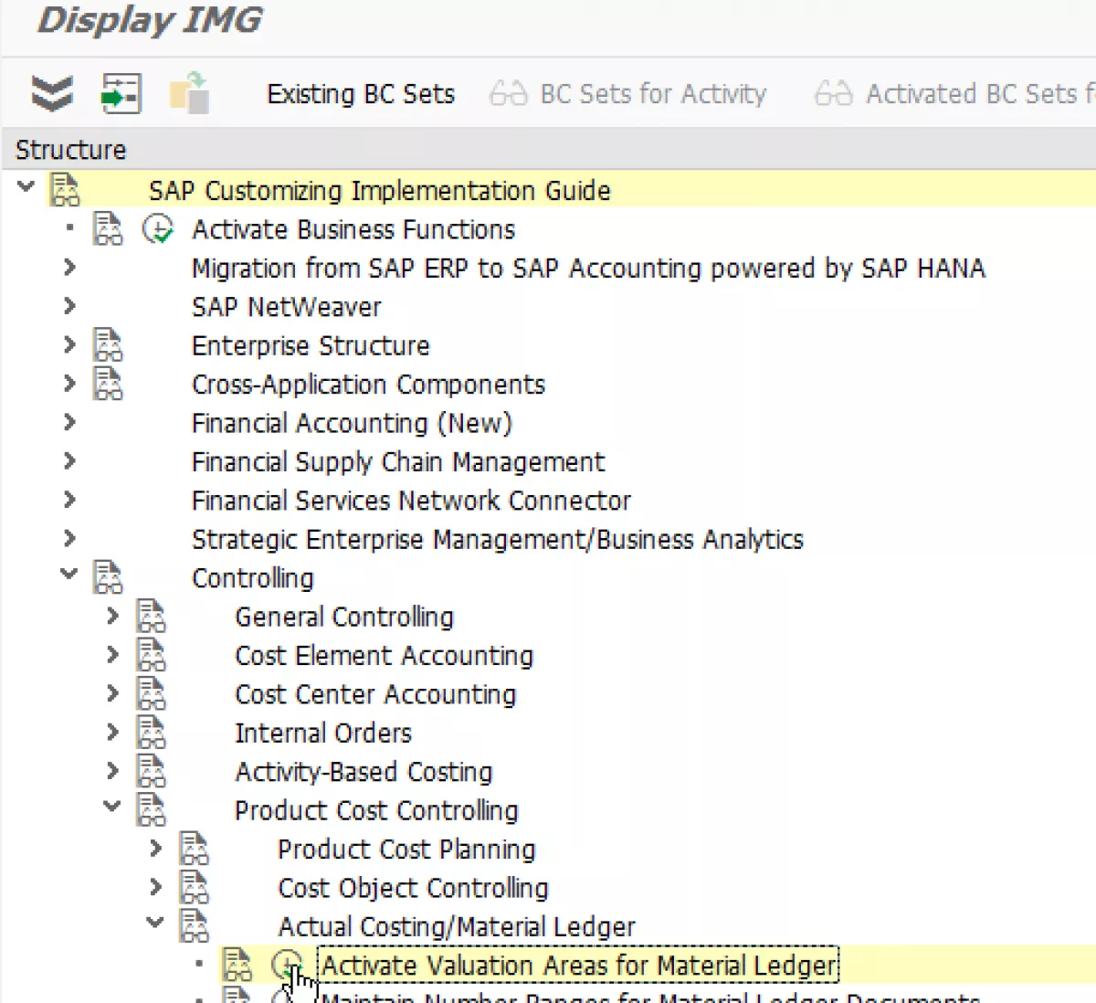Open documentation icon of Cross-Application Components

point(108,384)
